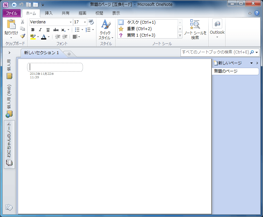Click the Copy icon
The height and width of the screenshot is (217, 263).
[x=22, y=29]
